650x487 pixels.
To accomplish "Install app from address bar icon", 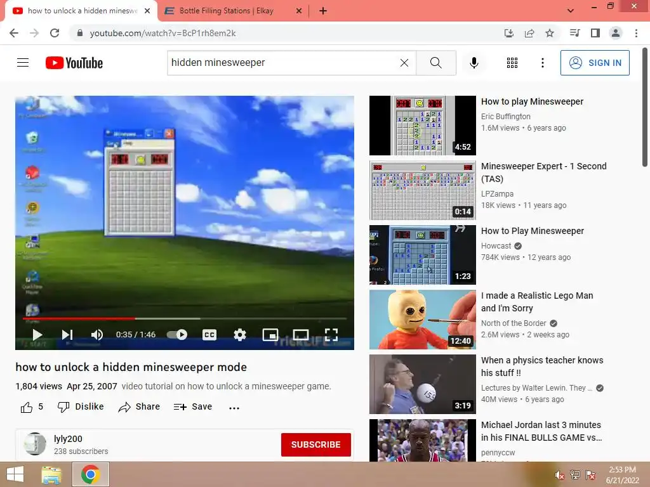I will [x=508, y=33].
